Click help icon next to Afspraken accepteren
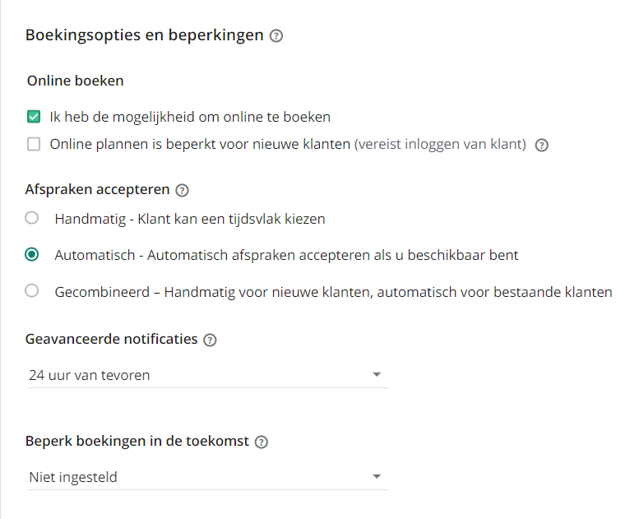This screenshot has width=630, height=519. tap(182, 190)
